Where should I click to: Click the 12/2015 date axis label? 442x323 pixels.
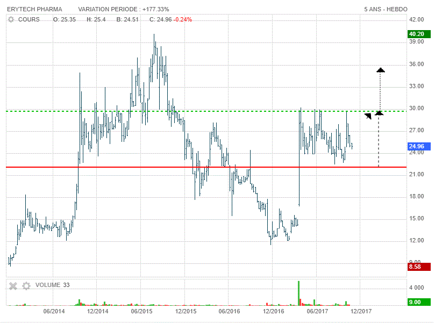[x=186, y=311]
